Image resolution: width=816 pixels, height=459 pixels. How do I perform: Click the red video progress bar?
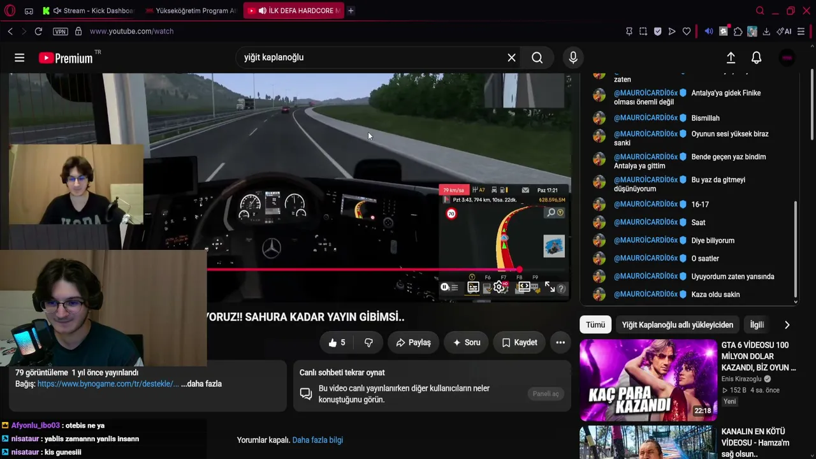coord(363,270)
